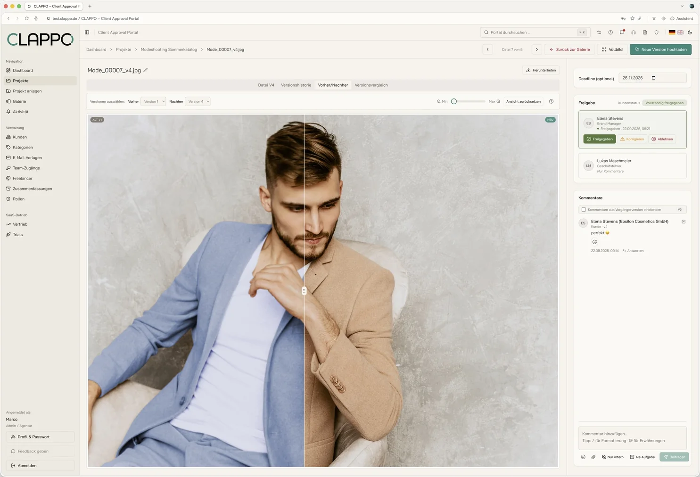Adjust the zoom slider handle
This screenshot has height=477, width=700.
(x=454, y=101)
